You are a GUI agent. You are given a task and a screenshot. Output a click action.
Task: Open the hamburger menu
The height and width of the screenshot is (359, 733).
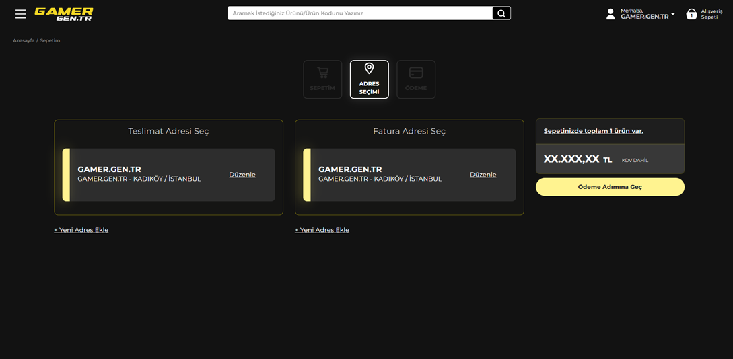[x=21, y=13]
